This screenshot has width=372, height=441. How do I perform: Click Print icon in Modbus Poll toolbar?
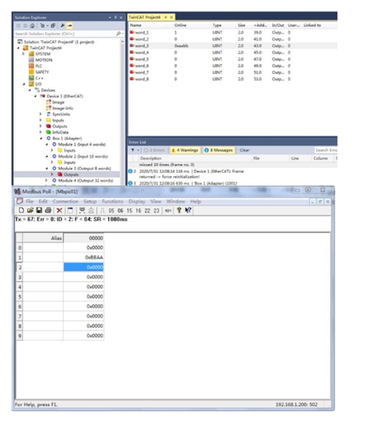[x=48, y=210]
